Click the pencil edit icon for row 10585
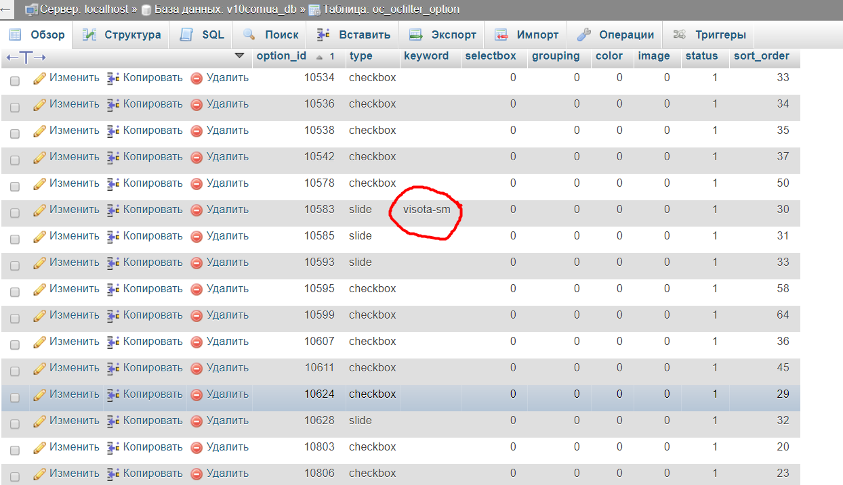This screenshot has width=843, height=485. [x=40, y=236]
